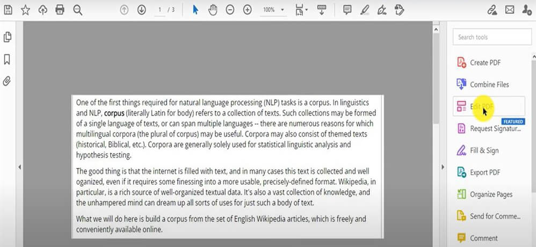Image resolution: width=536 pixels, height=247 pixels.
Task: Open the fit page options dropdown
Action: 301,10
